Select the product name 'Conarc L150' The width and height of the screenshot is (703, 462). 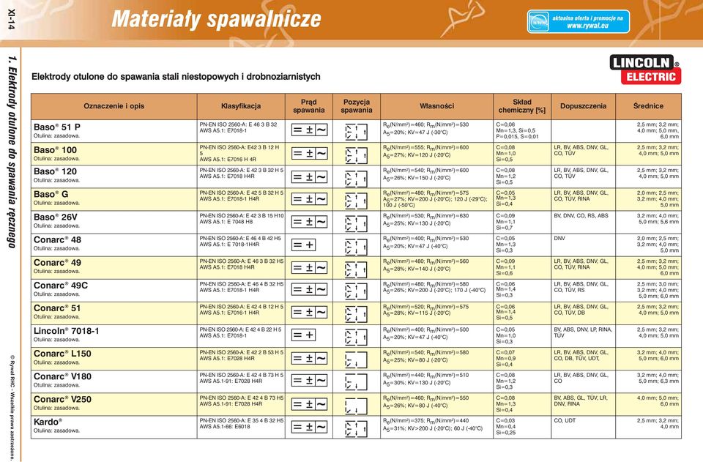click(x=62, y=354)
